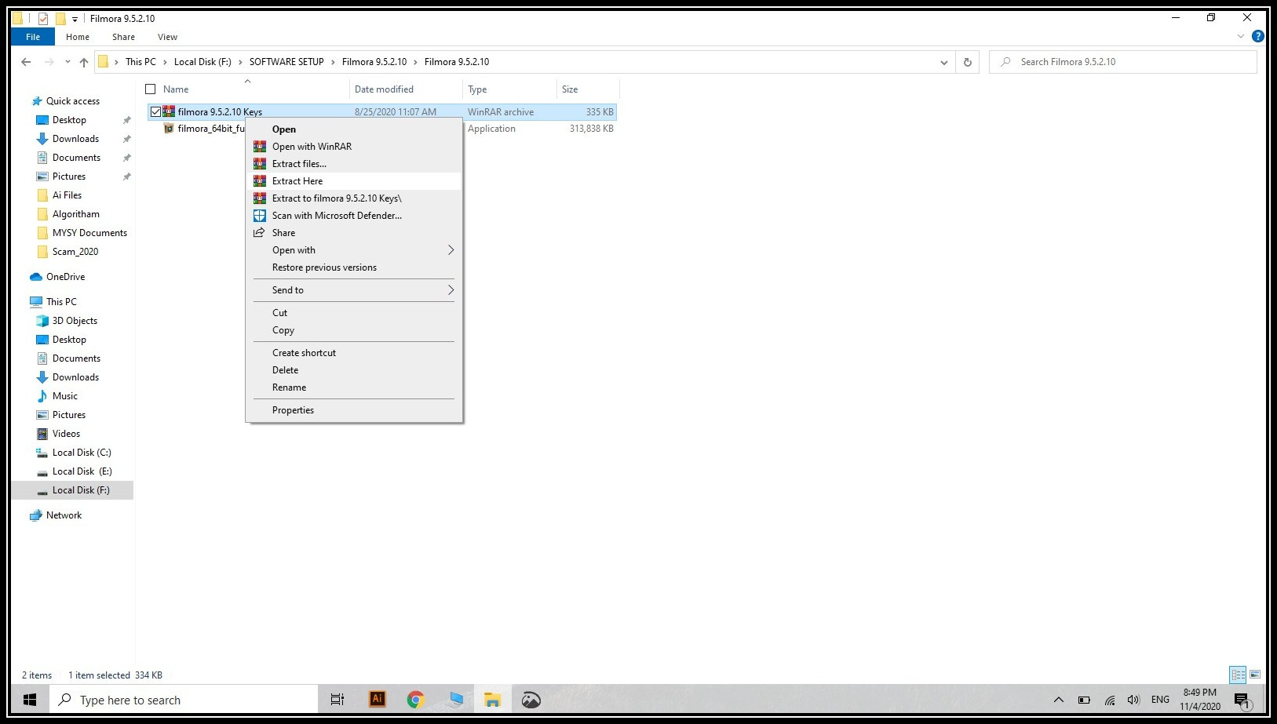Click the WinRAR icon beside Extract Here

click(260, 181)
